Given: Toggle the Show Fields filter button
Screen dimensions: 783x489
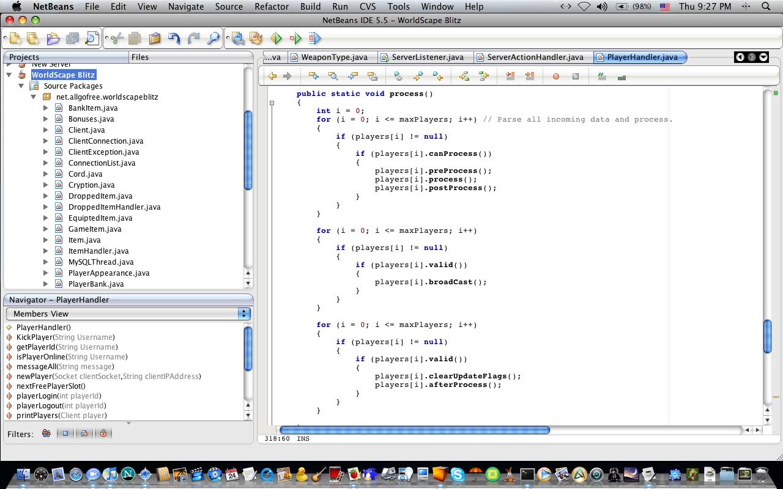Looking at the screenshot, I should point(65,433).
